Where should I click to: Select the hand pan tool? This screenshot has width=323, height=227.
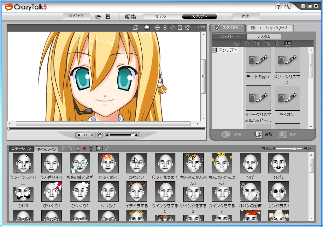(147, 27)
